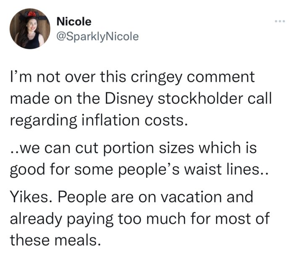
Task: Click Nicole's profile picture avatar
Action: (30, 29)
